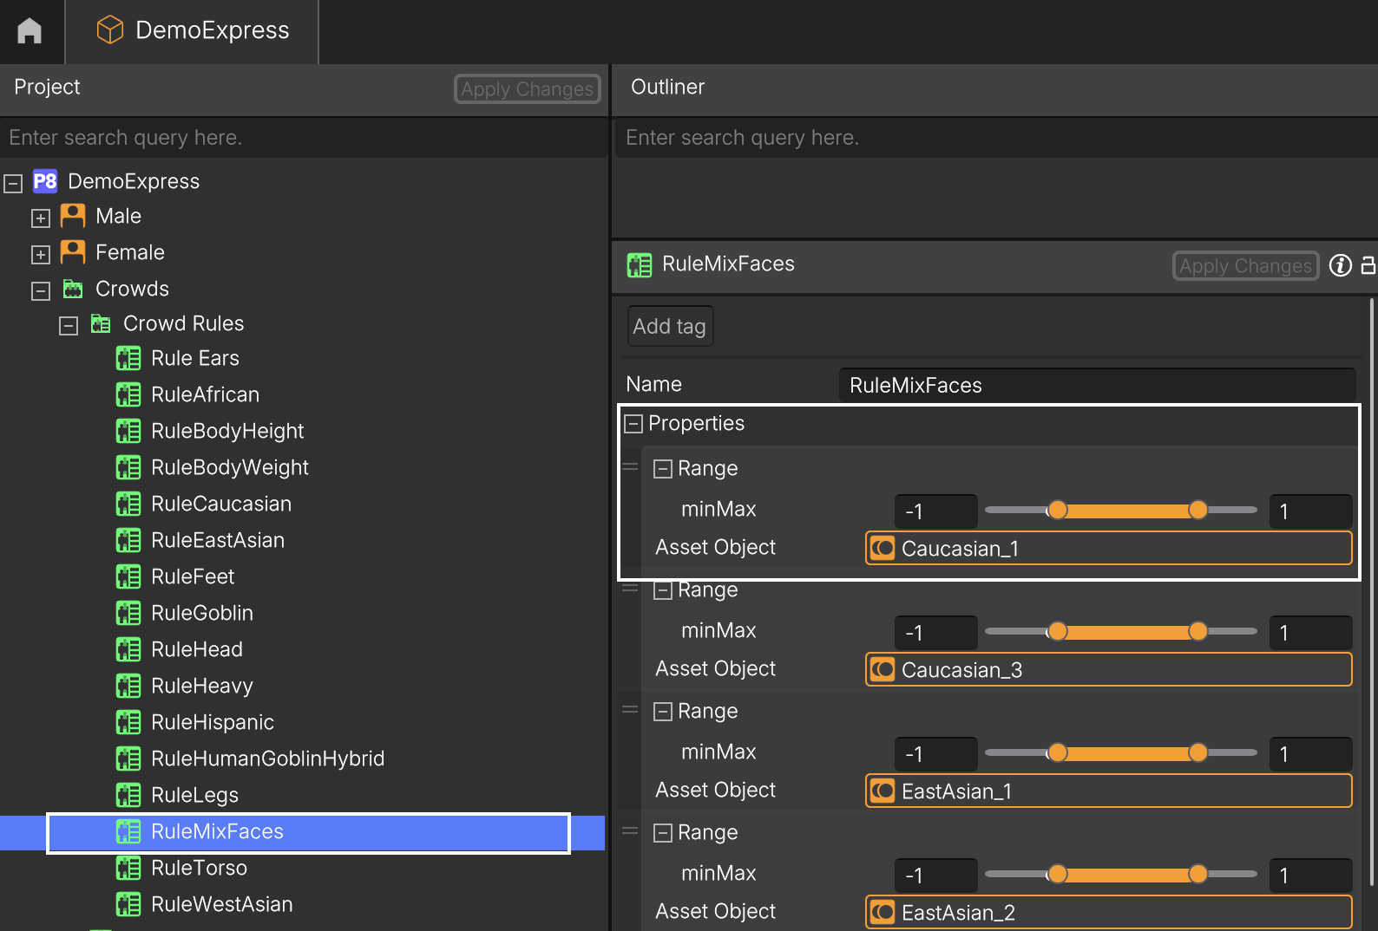Click the RuleFeet rule icon
This screenshot has width=1378, height=931.
pos(128,576)
